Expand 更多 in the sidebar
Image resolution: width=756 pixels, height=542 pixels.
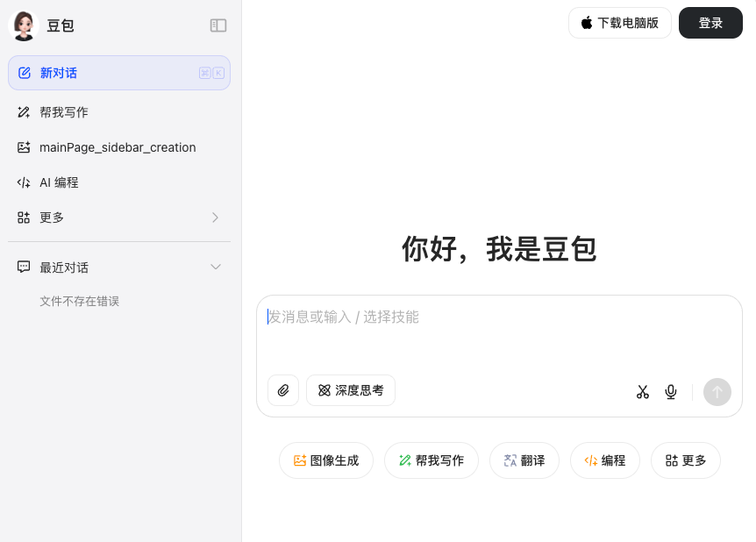click(119, 218)
